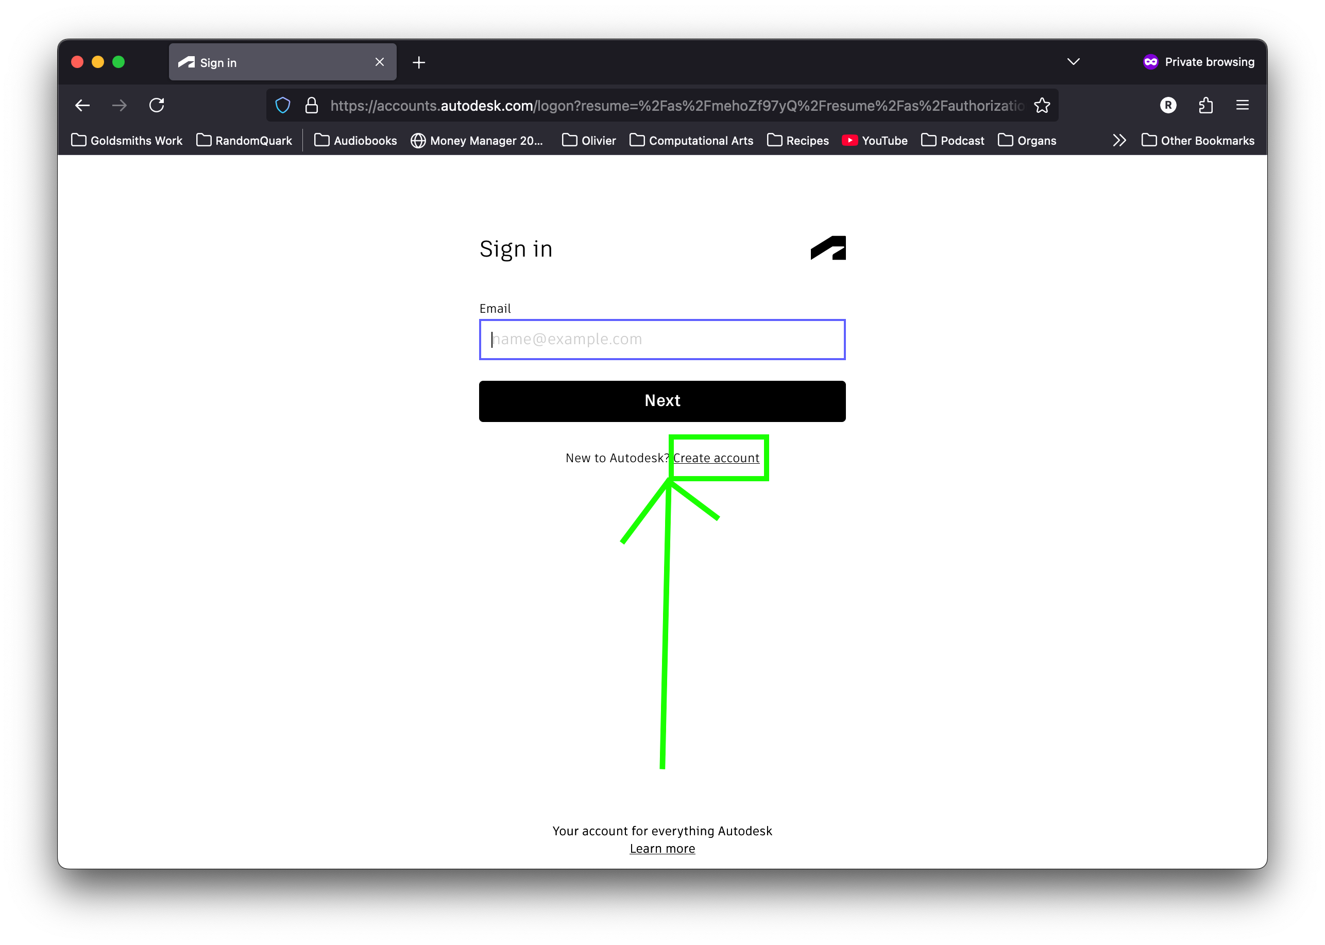The width and height of the screenshot is (1325, 945).
Task: Go back to the previous page
Action: [82, 105]
